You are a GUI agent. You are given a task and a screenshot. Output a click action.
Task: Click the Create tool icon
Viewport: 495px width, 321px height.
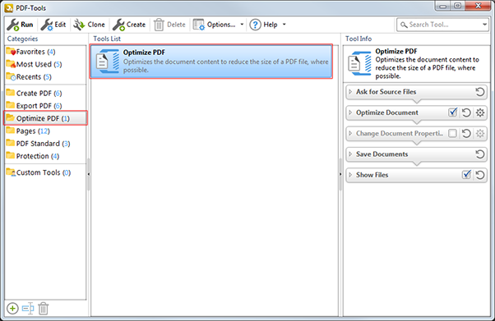tap(118, 25)
